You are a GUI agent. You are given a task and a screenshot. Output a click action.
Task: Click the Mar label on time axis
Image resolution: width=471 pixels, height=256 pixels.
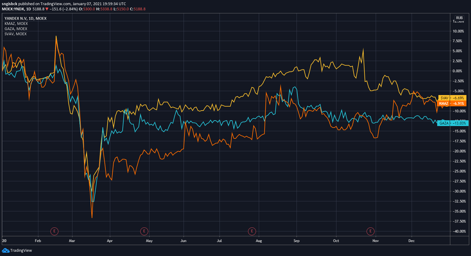72,241
